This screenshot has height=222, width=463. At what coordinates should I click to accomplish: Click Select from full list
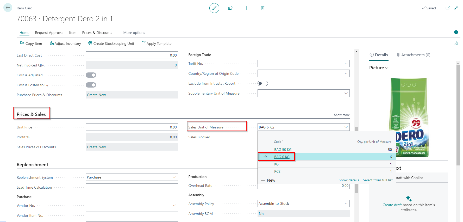[378, 180]
